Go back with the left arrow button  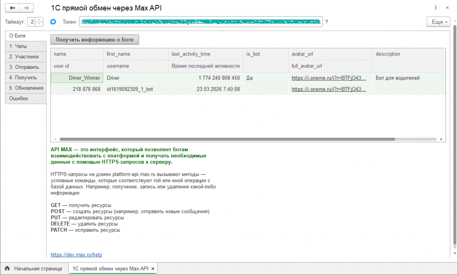12,8
